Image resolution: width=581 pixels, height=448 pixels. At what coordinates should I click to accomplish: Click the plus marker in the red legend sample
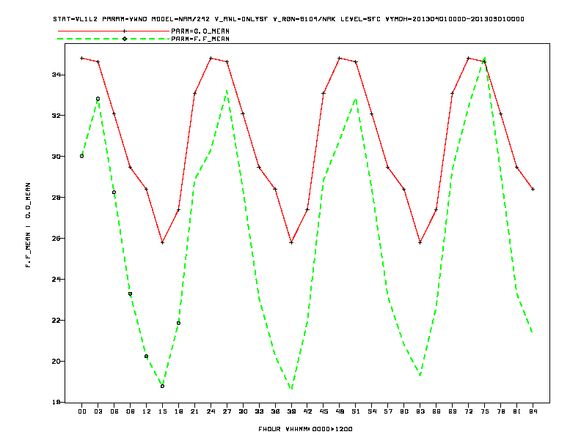click(125, 31)
